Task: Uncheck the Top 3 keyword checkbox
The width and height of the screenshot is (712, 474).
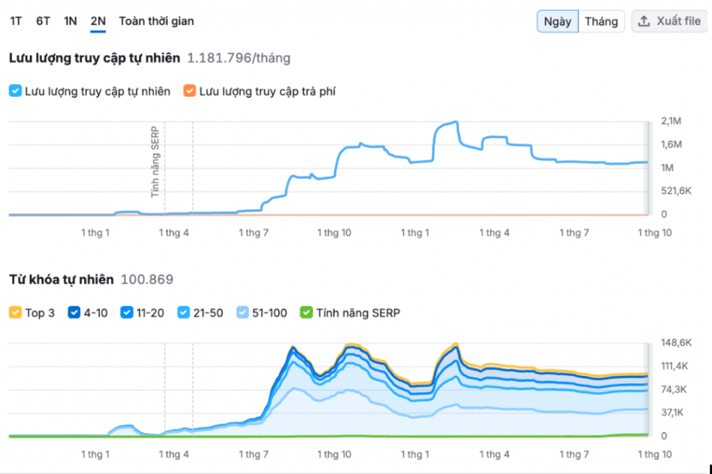Action: [15, 313]
